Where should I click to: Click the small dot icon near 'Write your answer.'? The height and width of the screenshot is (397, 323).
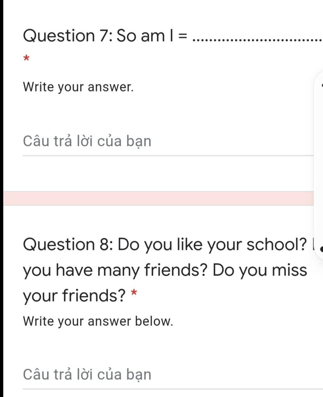click(322, 85)
